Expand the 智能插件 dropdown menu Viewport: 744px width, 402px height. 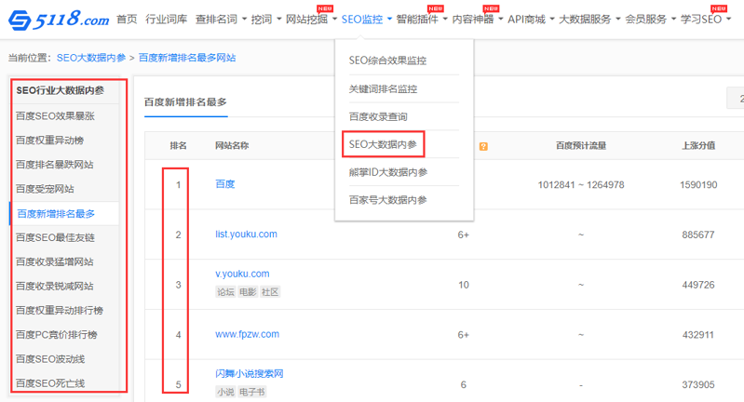point(423,20)
